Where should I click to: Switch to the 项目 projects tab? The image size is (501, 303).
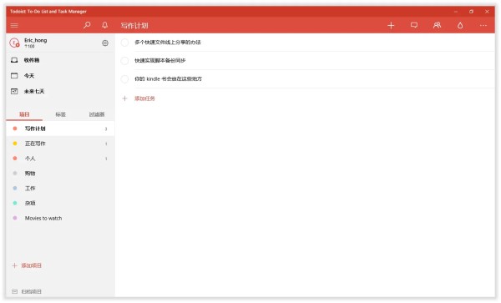[24, 114]
